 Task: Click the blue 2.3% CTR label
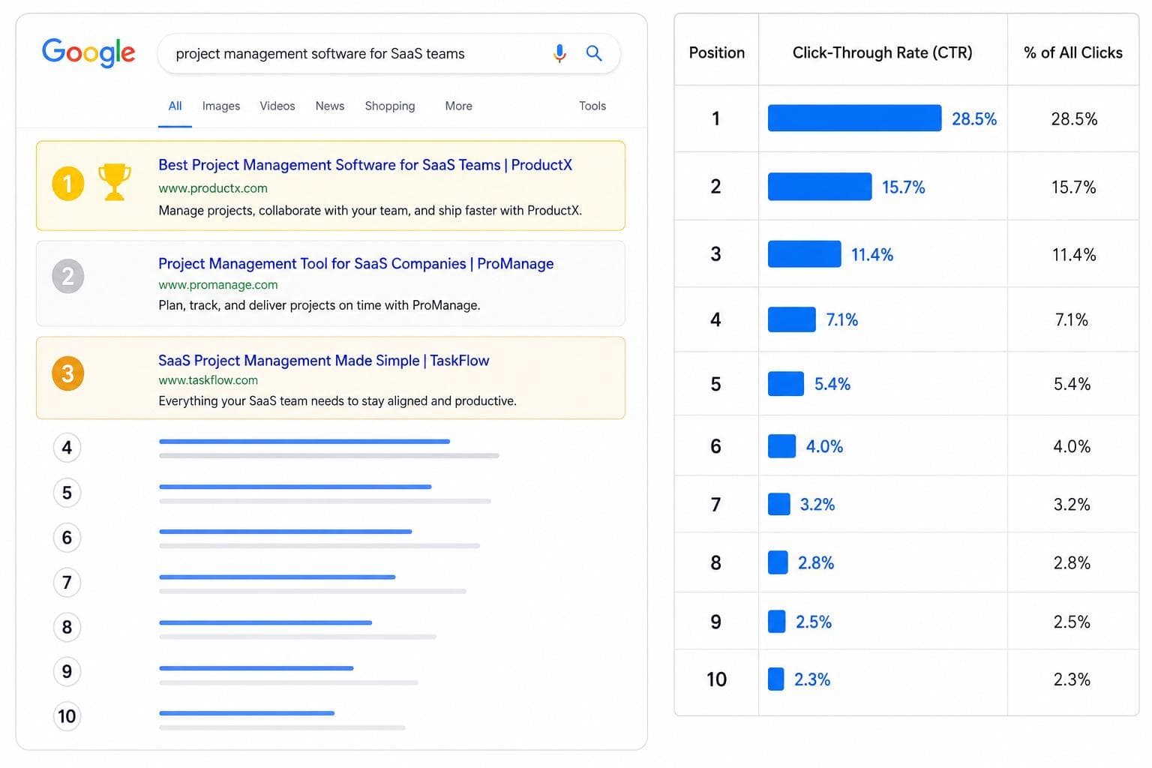pos(812,679)
